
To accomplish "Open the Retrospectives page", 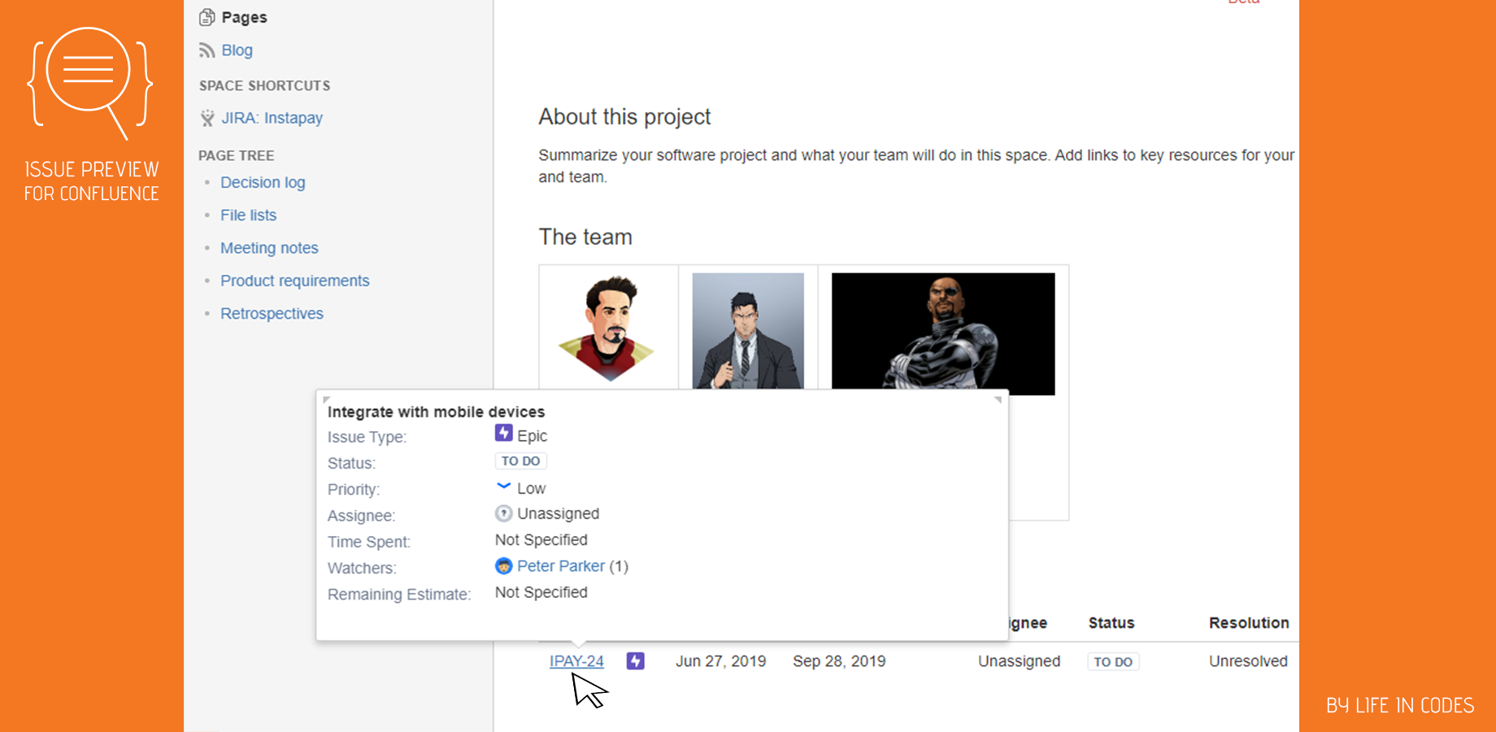I will tap(272, 313).
